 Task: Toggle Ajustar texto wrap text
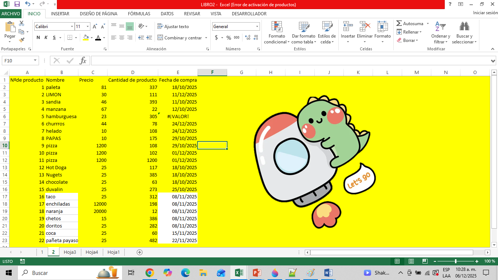(173, 27)
